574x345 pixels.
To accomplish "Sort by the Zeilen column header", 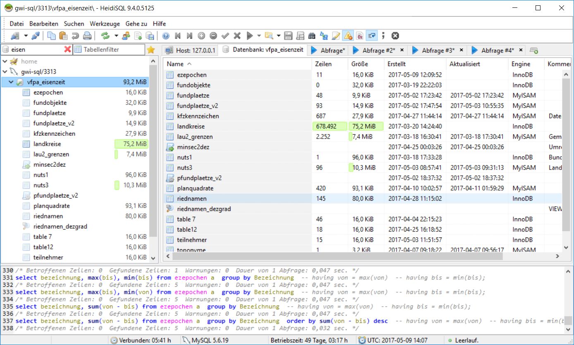I will click(x=330, y=64).
